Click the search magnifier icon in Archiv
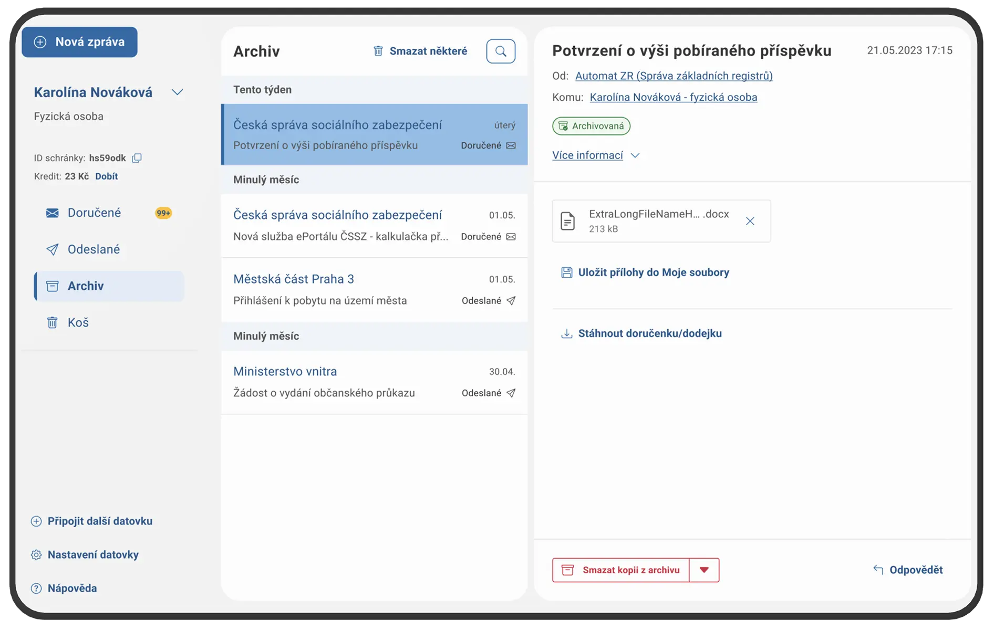The height and width of the screenshot is (630, 994). [501, 51]
